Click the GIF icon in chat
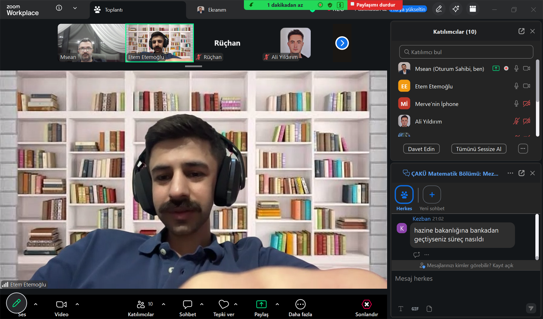Image resolution: width=543 pixels, height=319 pixels. 415,309
